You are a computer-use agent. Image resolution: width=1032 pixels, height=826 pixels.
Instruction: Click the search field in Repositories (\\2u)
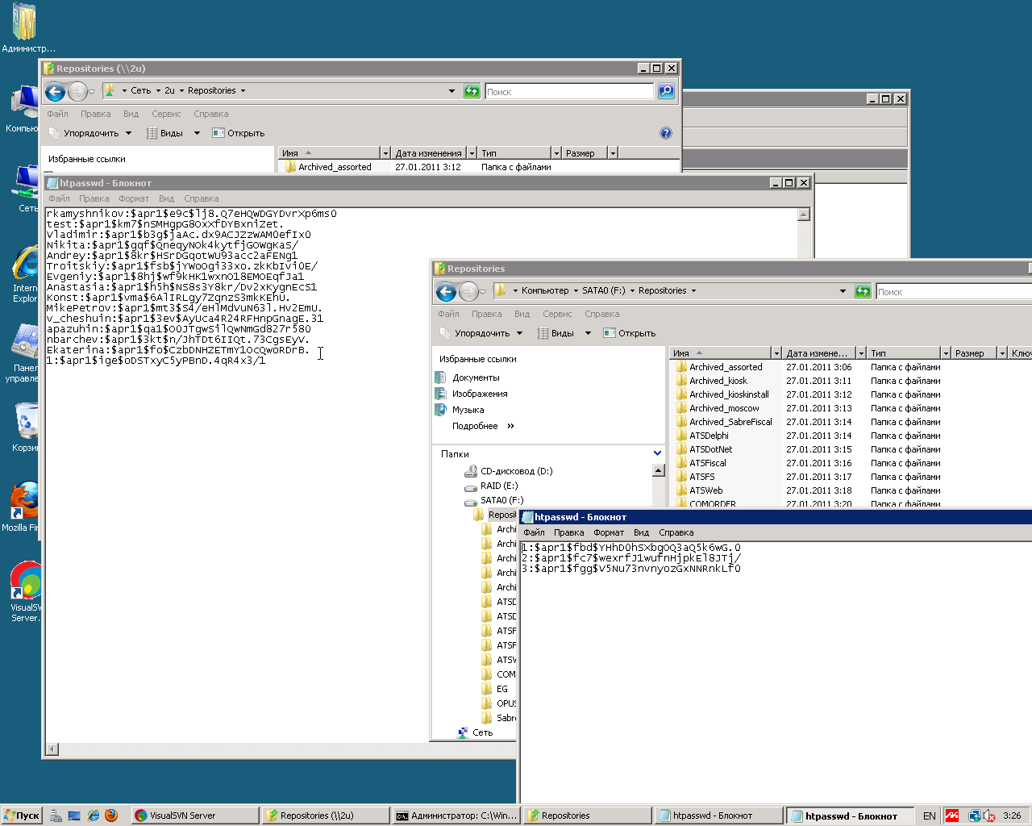pyautogui.click(x=568, y=91)
